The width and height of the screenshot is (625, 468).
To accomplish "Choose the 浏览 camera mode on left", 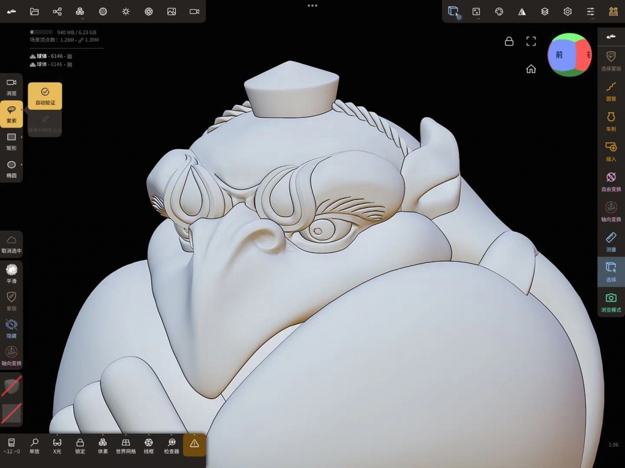I will pos(12,87).
